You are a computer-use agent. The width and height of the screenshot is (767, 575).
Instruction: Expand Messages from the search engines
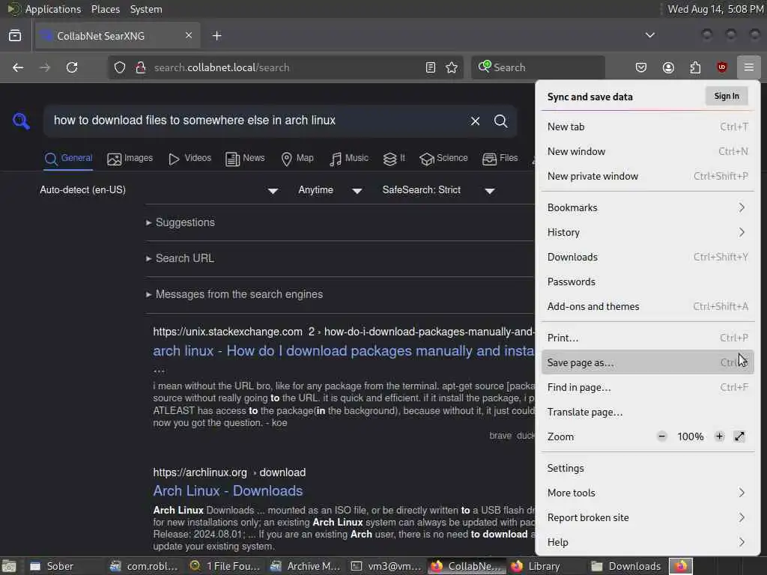pyautogui.click(x=234, y=294)
